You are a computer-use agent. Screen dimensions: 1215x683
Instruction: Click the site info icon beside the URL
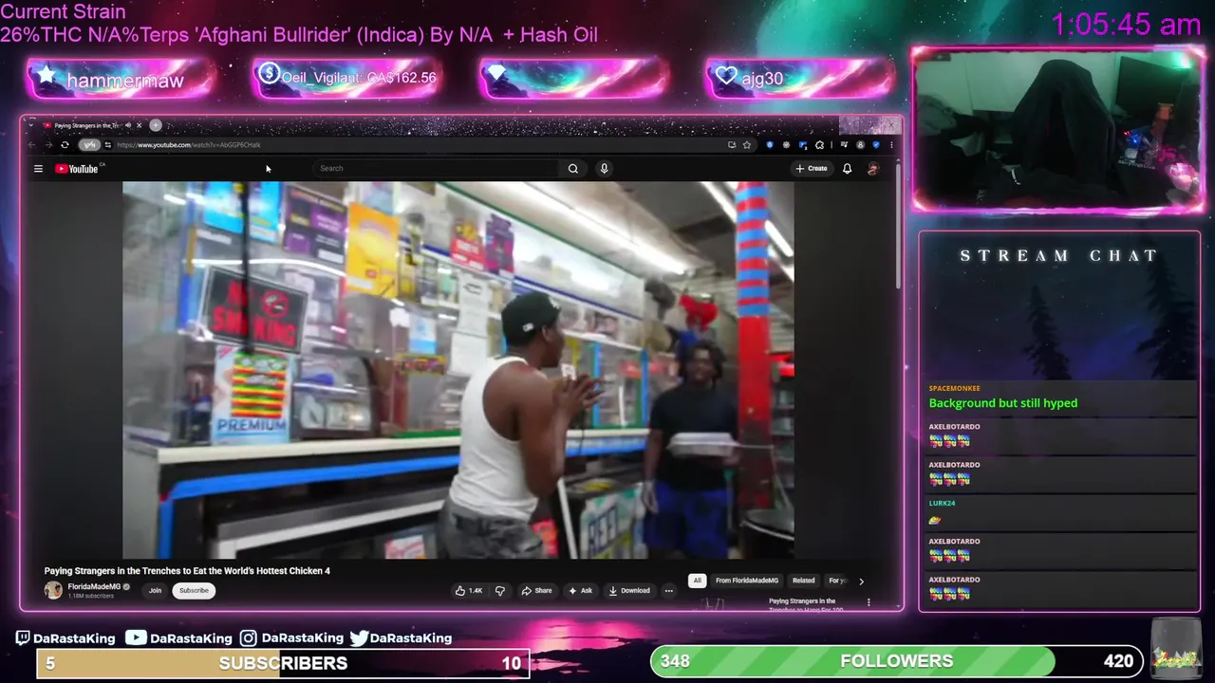(108, 145)
